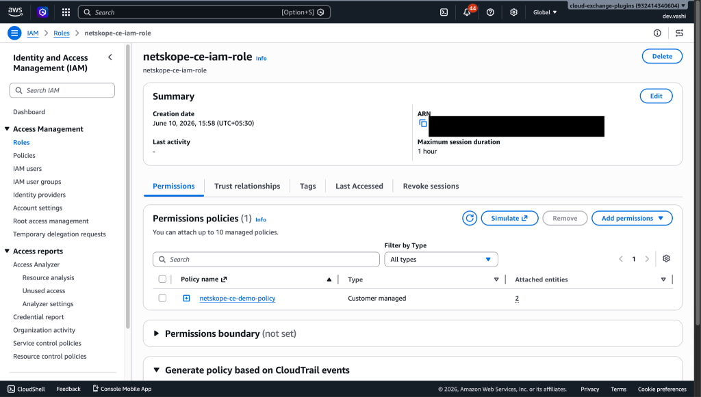Open Policies in the sidebar
Image resolution: width=701 pixels, height=397 pixels.
click(24, 155)
